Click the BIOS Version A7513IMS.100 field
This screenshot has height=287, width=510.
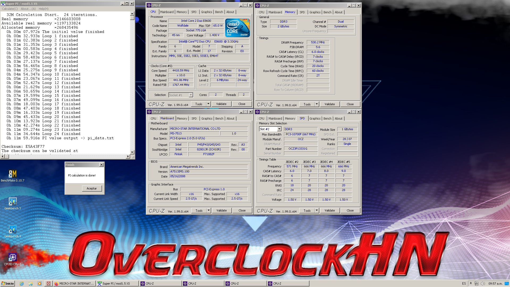click(209, 171)
